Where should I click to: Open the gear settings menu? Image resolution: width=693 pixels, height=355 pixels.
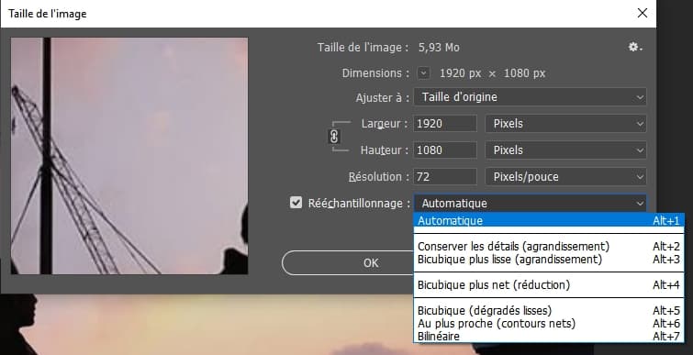[635, 48]
